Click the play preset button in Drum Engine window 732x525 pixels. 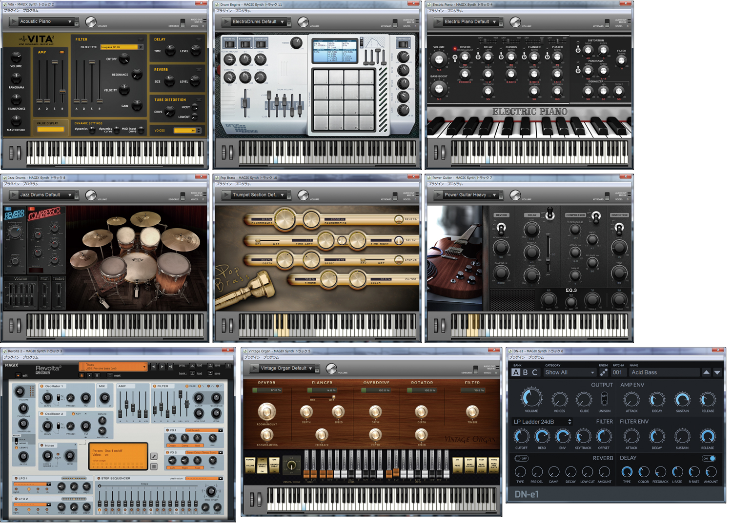[226, 21]
